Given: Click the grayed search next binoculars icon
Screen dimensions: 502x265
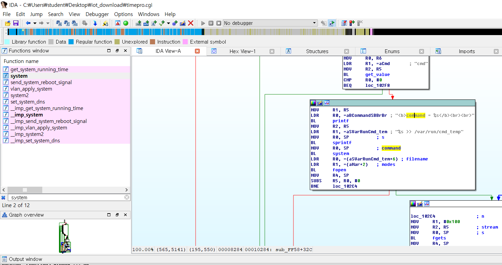Looking at the screenshot, I should [85, 23].
